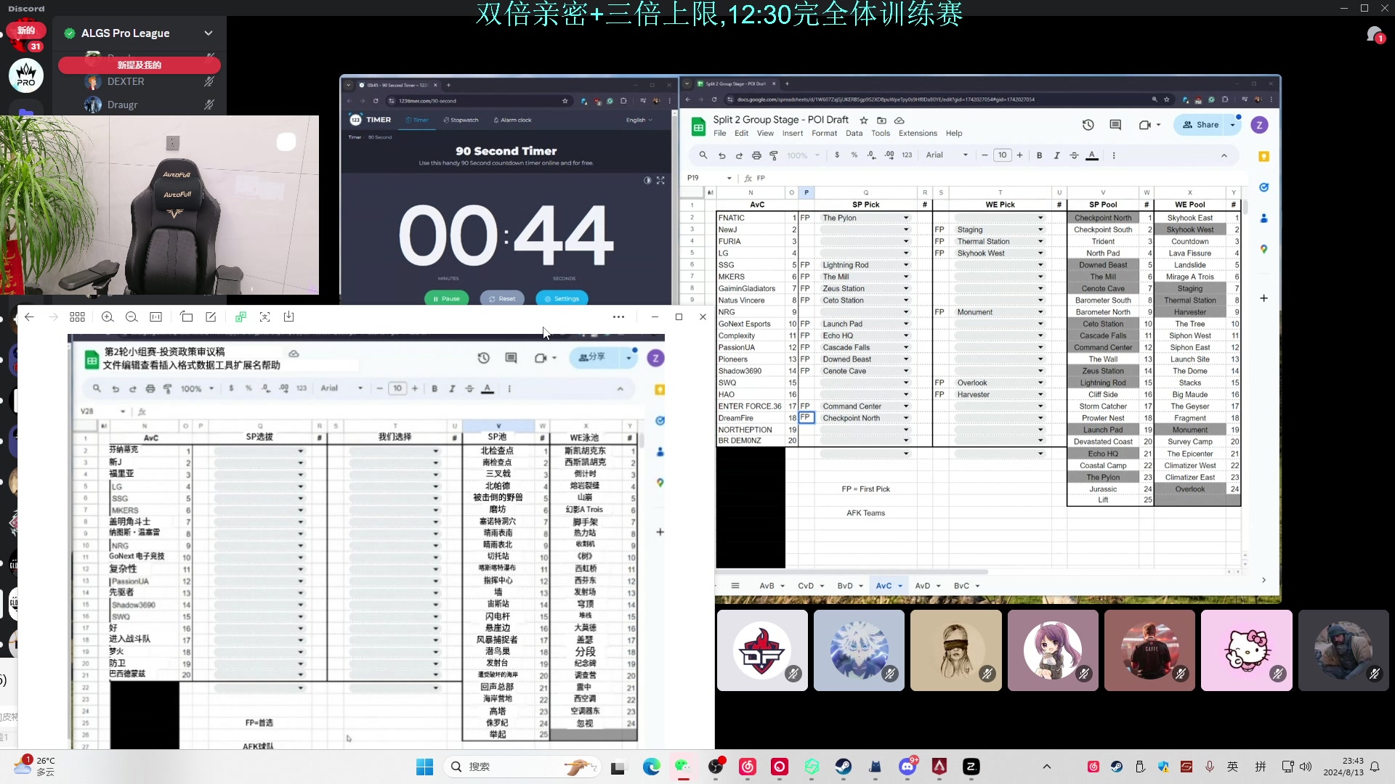
Task: Click the Share button in Google Sheets
Action: pos(1200,125)
